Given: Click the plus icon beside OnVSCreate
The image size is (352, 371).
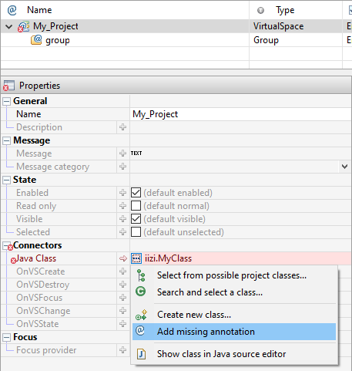Looking at the screenshot, I should tap(122, 272).
